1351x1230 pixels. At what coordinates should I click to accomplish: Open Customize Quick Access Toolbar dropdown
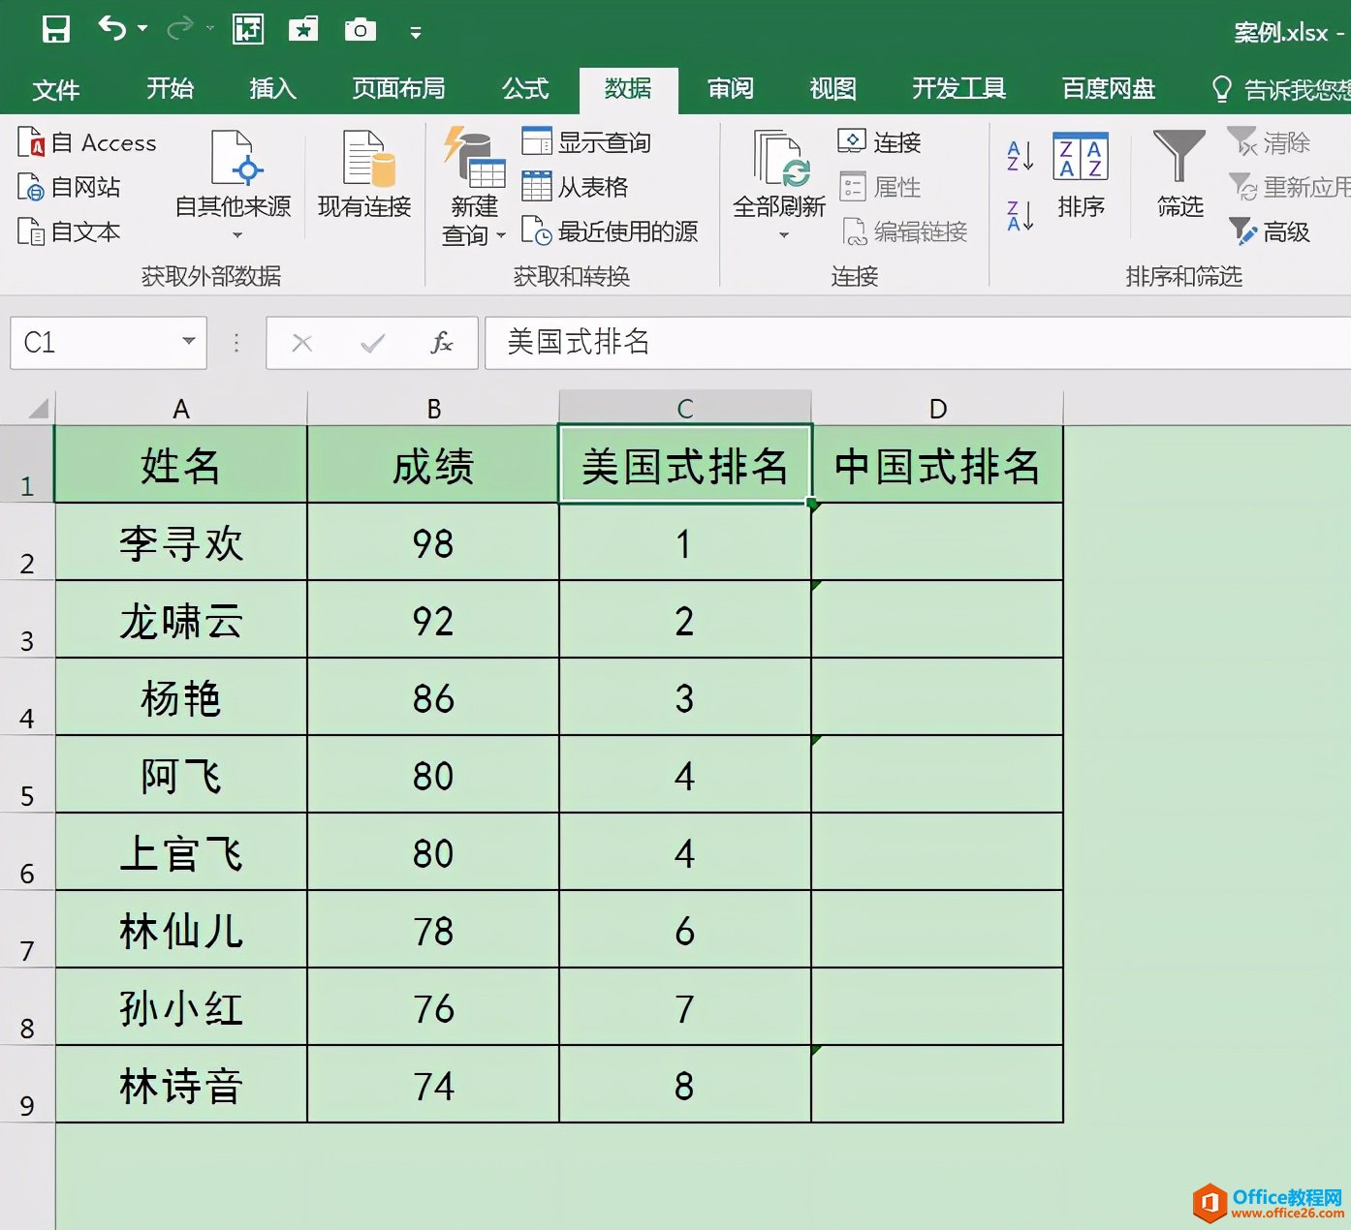point(416,33)
